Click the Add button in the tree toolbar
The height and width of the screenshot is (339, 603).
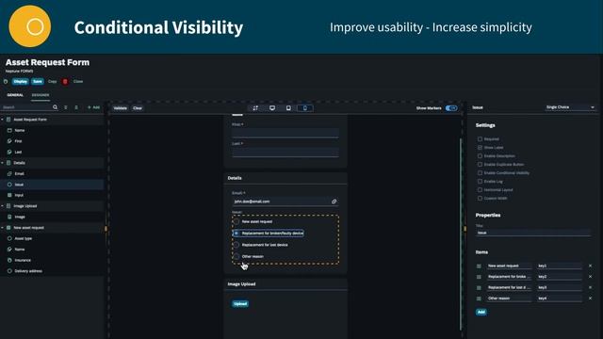93,107
